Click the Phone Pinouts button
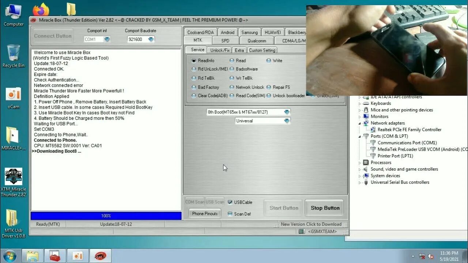 point(205,214)
